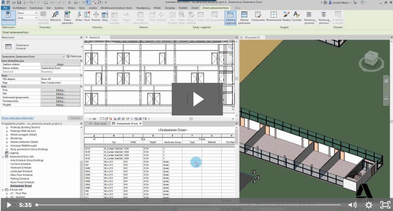Click the Edytuj button for Wygląd

(61, 105)
